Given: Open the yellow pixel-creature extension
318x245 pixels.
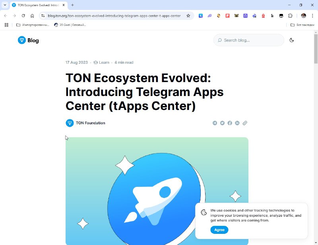Looking at the screenshot, I should (x=237, y=16).
